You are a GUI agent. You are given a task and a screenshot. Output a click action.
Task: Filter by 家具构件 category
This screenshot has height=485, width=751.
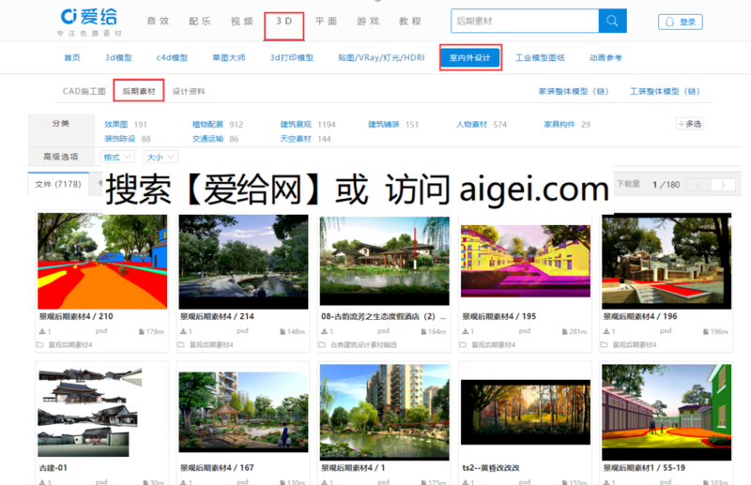(559, 125)
